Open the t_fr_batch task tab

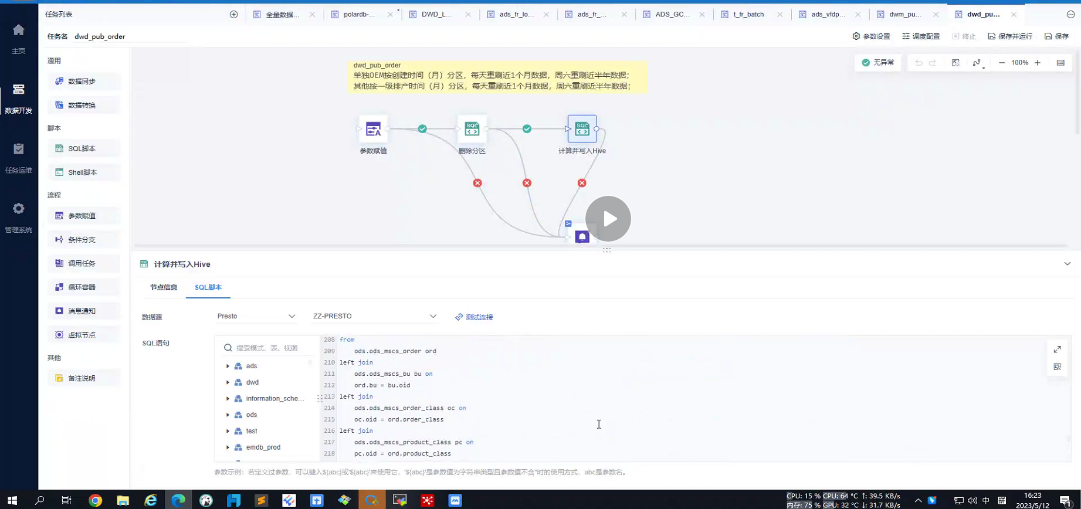pos(748,14)
